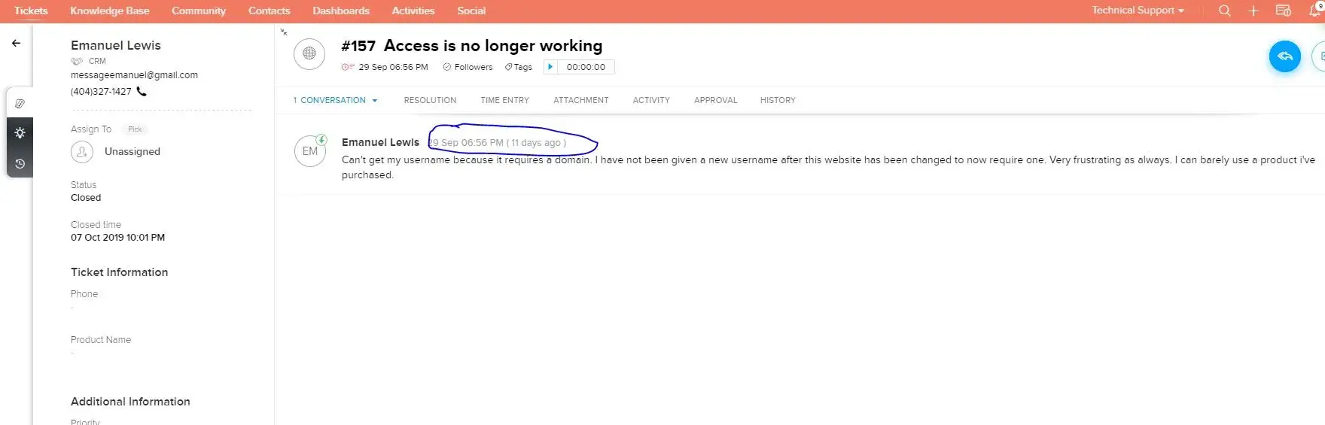Screen dimensions: 1325x425
Task: Click the Additional Information heading
Action: point(130,402)
